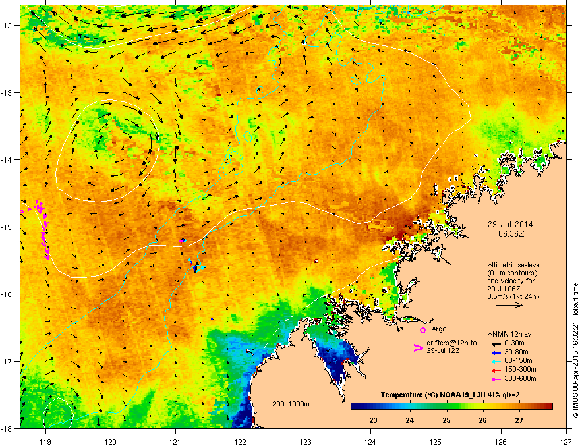Click the 'ANMN 12h av.' heading
The height and width of the screenshot is (448, 580).
click(510, 334)
